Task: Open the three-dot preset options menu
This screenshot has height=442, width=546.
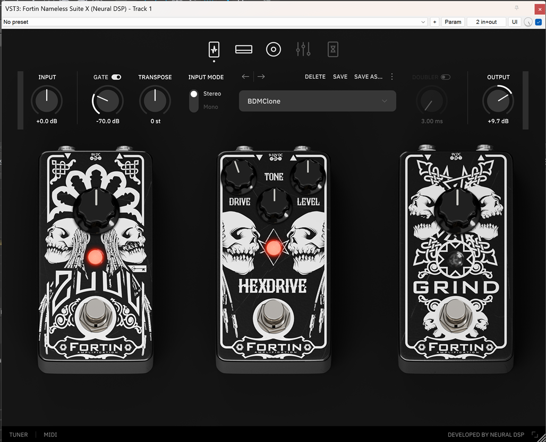Action: 392,76
